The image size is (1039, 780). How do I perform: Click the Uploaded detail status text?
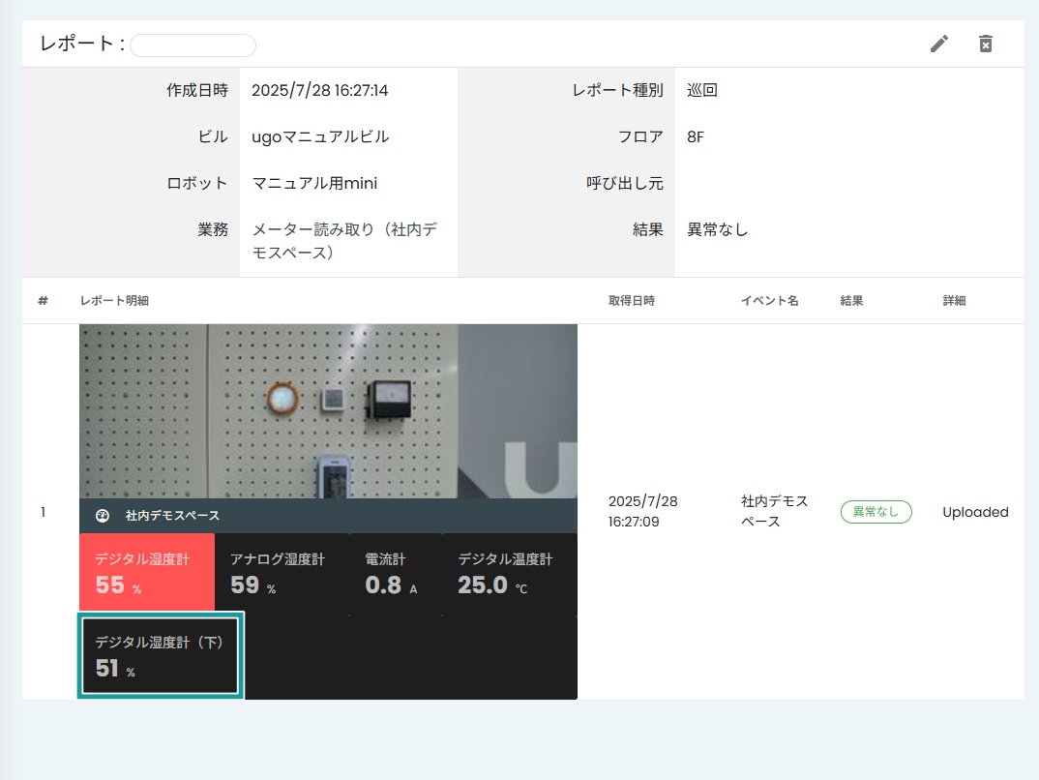(975, 512)
